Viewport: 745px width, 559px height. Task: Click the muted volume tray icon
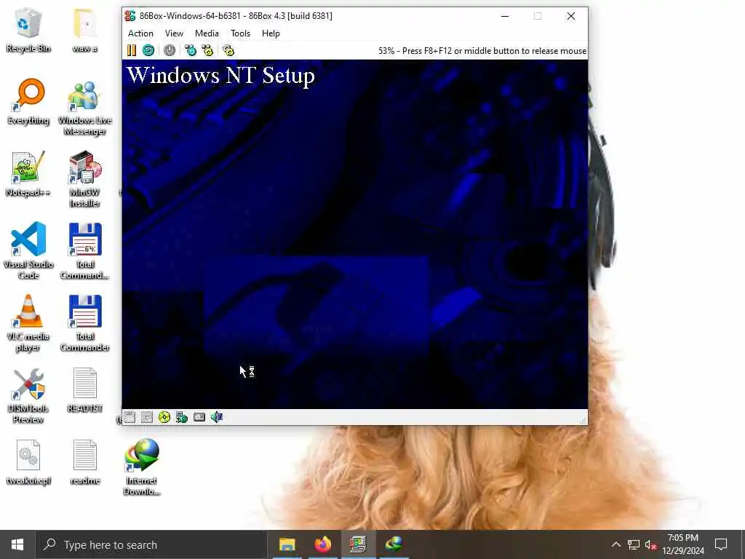tap(651, 544)
